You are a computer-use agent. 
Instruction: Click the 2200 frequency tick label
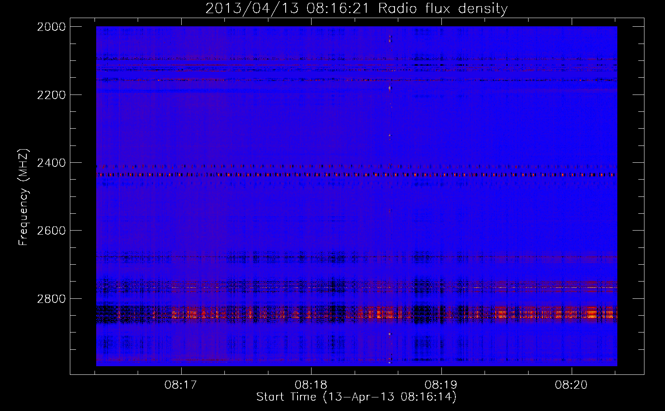pyautogui.click(x=51, y=95)
